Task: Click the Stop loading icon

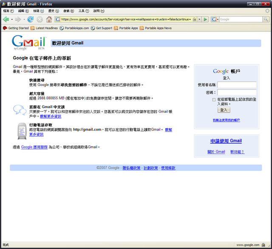Action: tap(40, 20)
